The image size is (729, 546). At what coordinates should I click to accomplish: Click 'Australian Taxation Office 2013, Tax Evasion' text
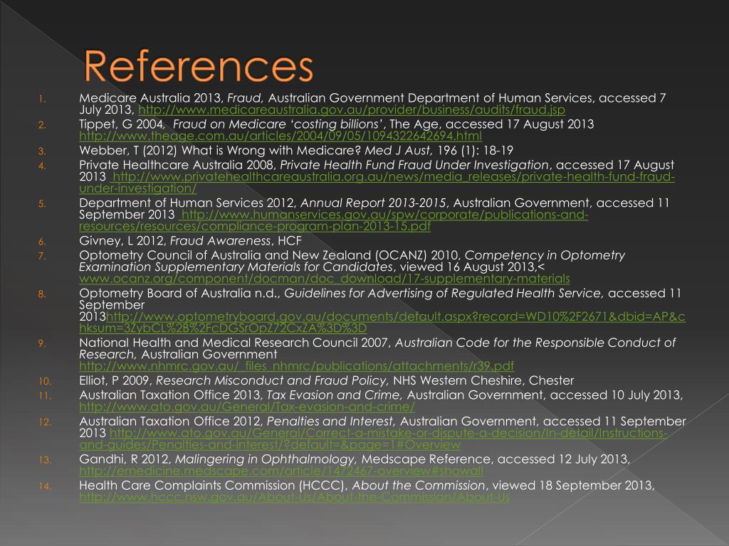tap(239, 395)
